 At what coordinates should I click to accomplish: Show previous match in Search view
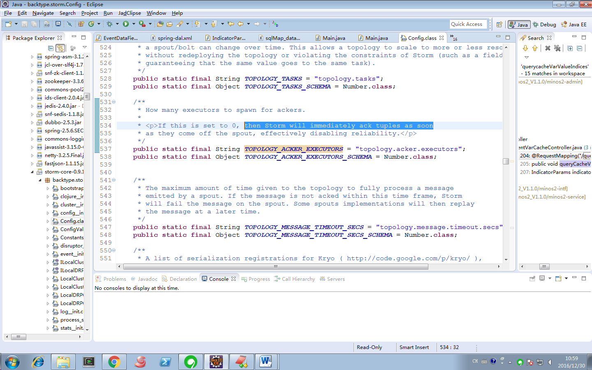coord(535,48)
